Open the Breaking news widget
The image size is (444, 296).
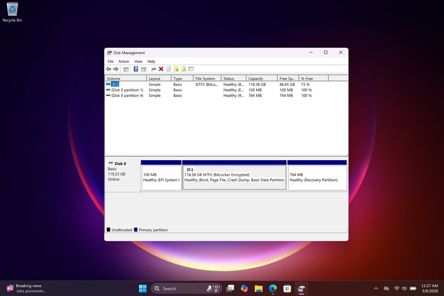pyautogui.click(x=26, y=289)
